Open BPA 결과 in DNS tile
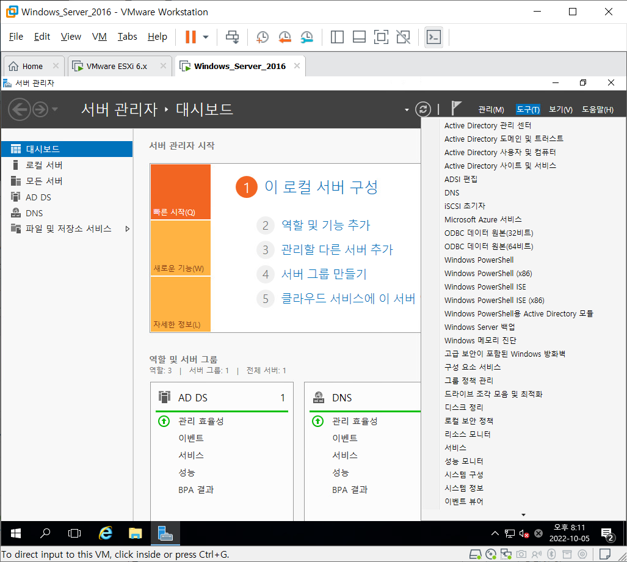627x562 pixels. pyautogui.click(x=349, y=489)
